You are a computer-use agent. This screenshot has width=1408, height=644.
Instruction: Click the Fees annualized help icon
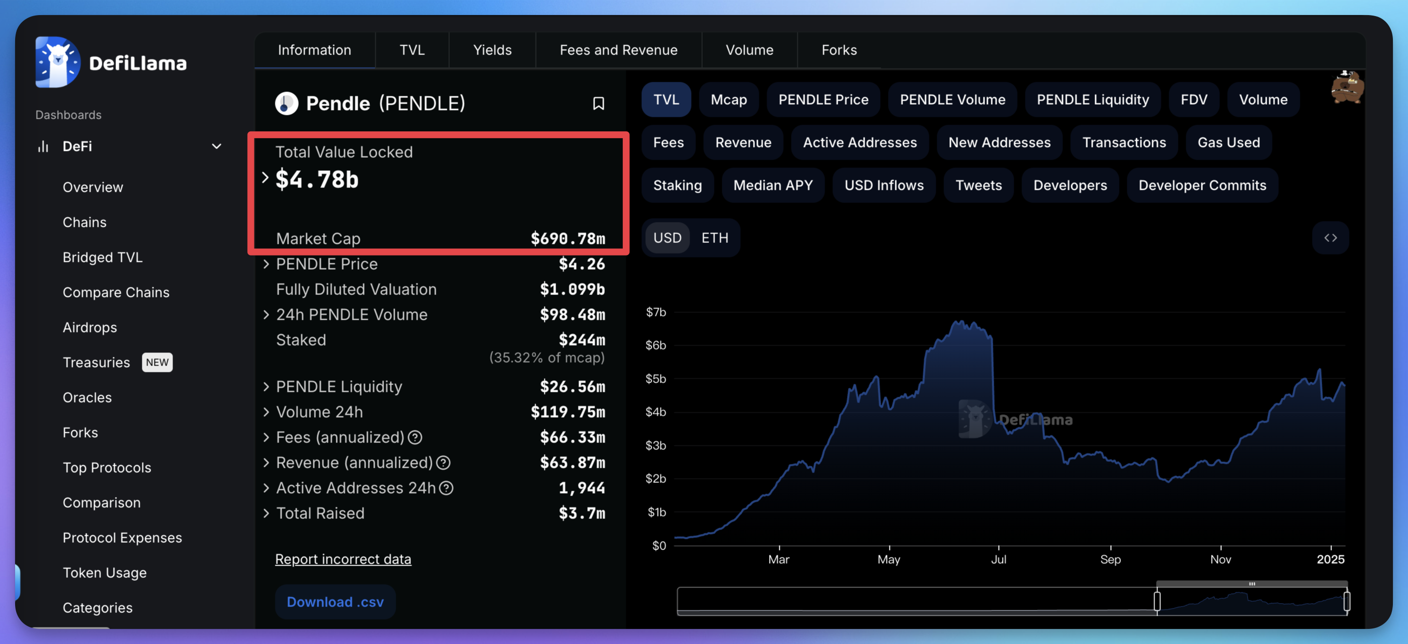(415, 437)
